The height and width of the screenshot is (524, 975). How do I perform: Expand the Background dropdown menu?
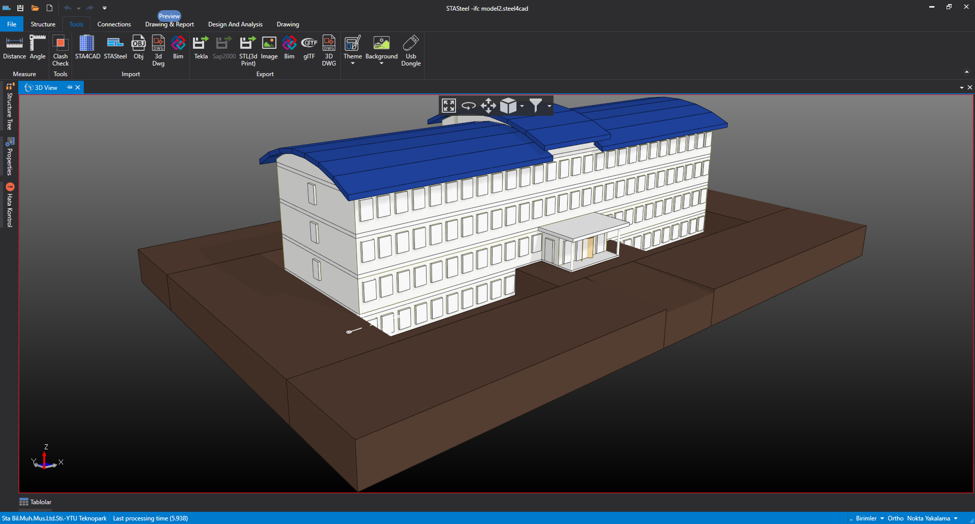tap(381, 63)
